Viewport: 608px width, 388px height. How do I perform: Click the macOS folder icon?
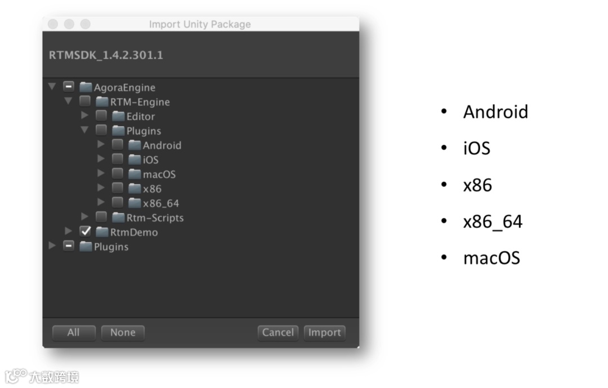[x=135, y=174]
